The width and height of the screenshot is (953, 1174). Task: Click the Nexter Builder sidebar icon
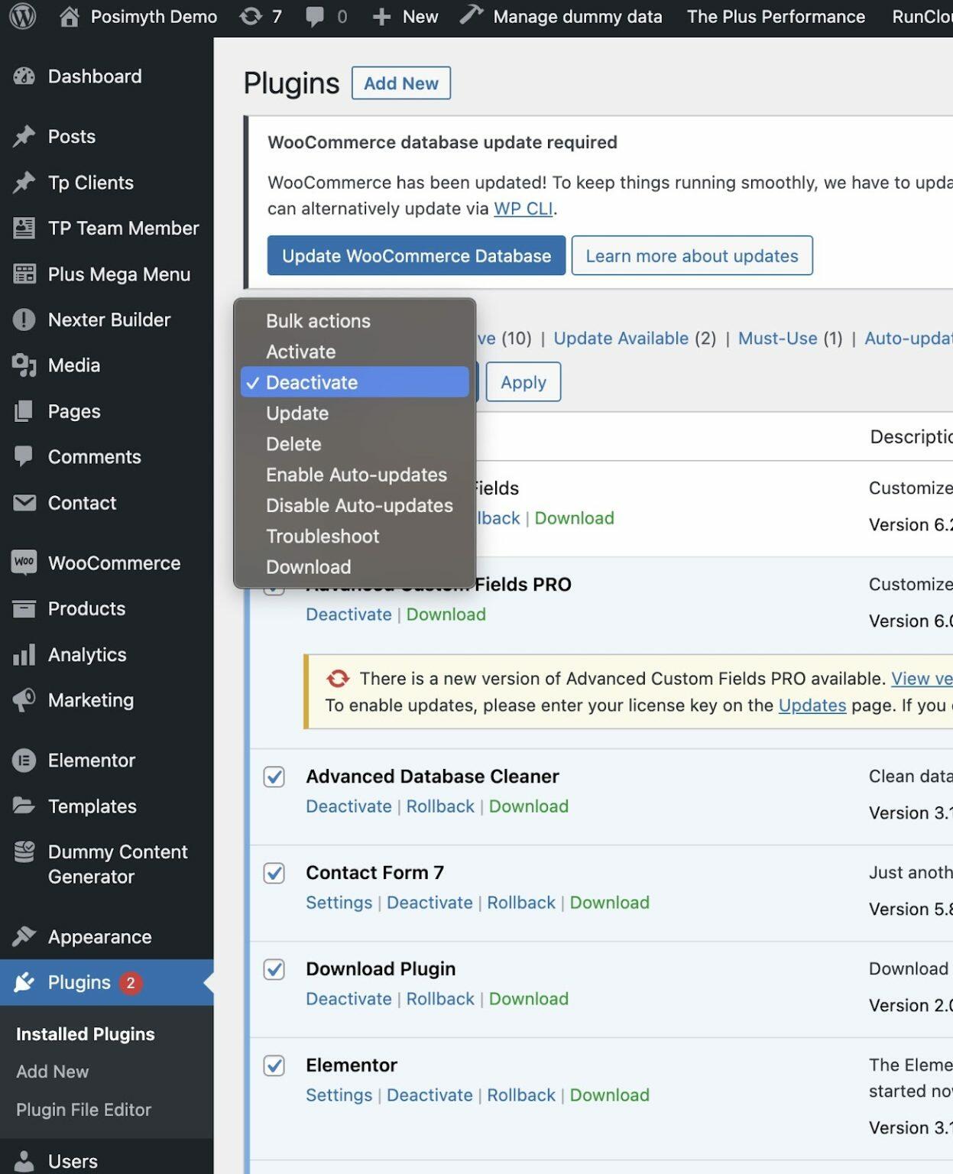point(24,319)
